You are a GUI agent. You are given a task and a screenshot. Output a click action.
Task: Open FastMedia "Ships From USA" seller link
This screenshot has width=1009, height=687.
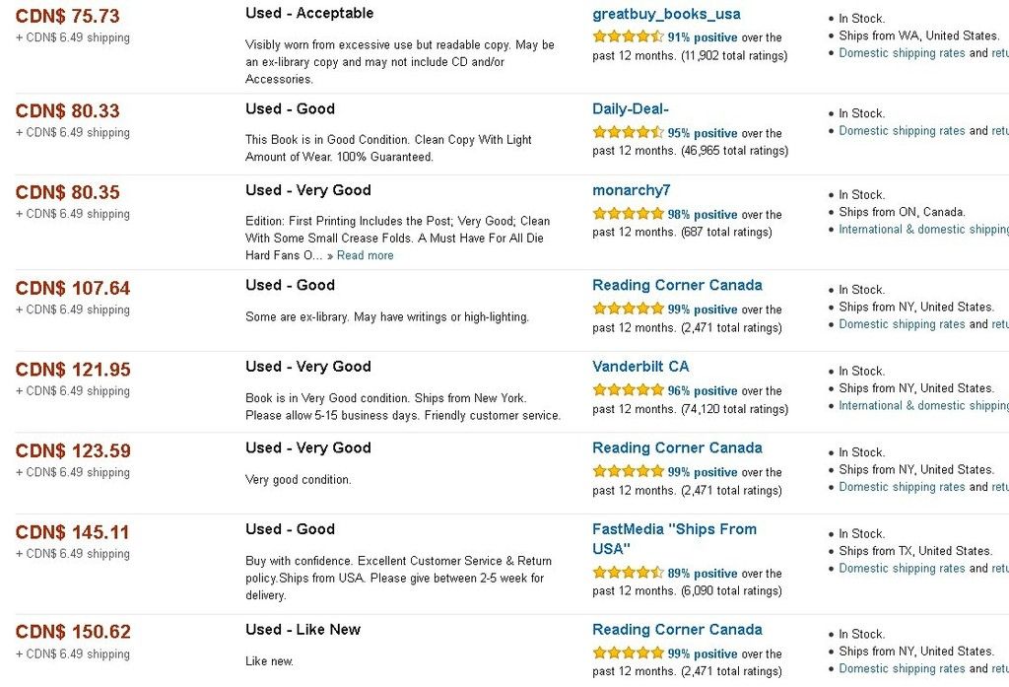pyautogui.click(x=674, y=539)
